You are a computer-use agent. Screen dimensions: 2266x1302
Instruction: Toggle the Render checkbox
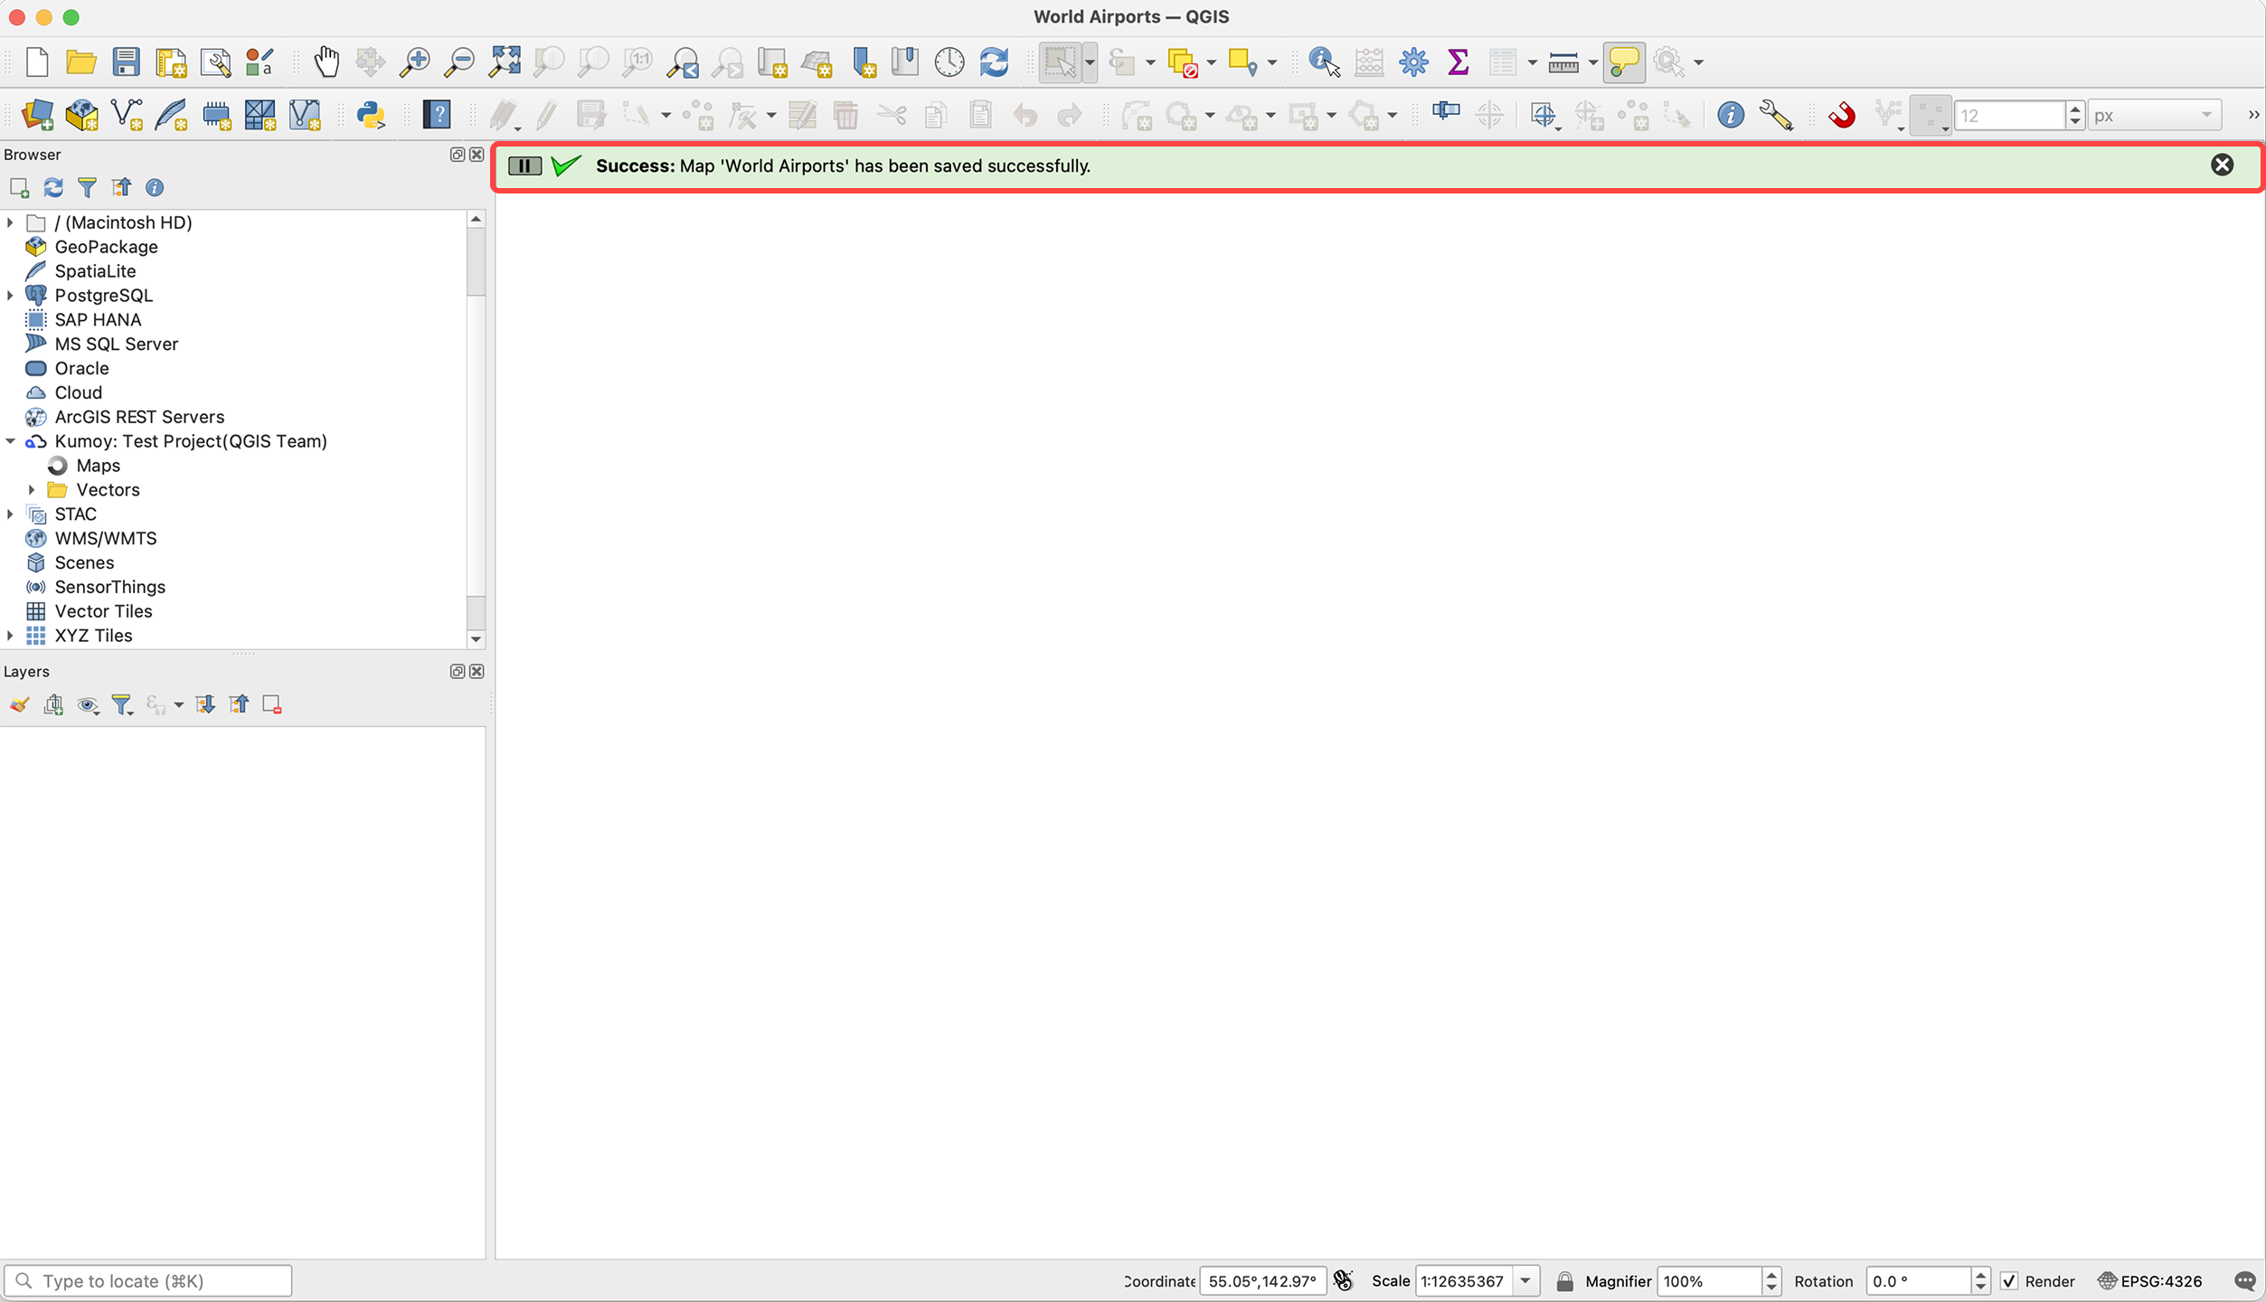2009,1281
